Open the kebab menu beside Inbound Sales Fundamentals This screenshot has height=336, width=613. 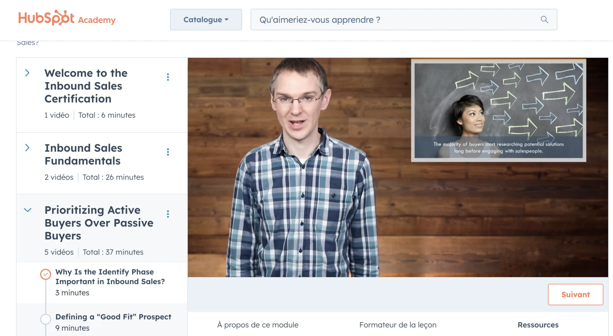pos(168,152)
